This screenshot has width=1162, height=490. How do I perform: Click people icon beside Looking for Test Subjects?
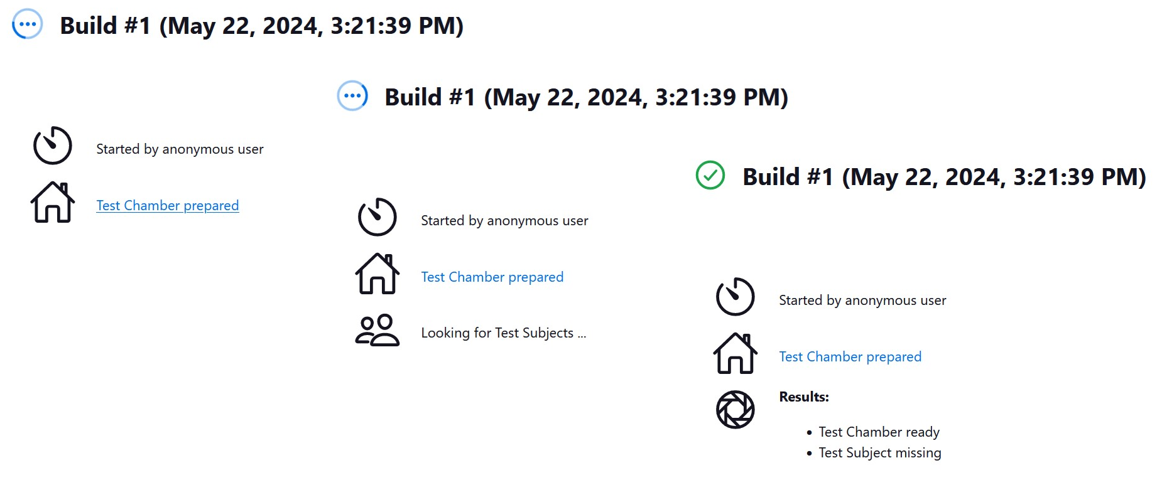point(377,331)
